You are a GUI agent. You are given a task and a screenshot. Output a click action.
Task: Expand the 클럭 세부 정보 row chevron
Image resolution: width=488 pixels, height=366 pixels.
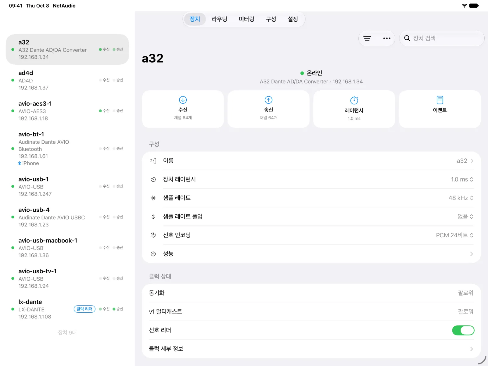tap(472, 349)
